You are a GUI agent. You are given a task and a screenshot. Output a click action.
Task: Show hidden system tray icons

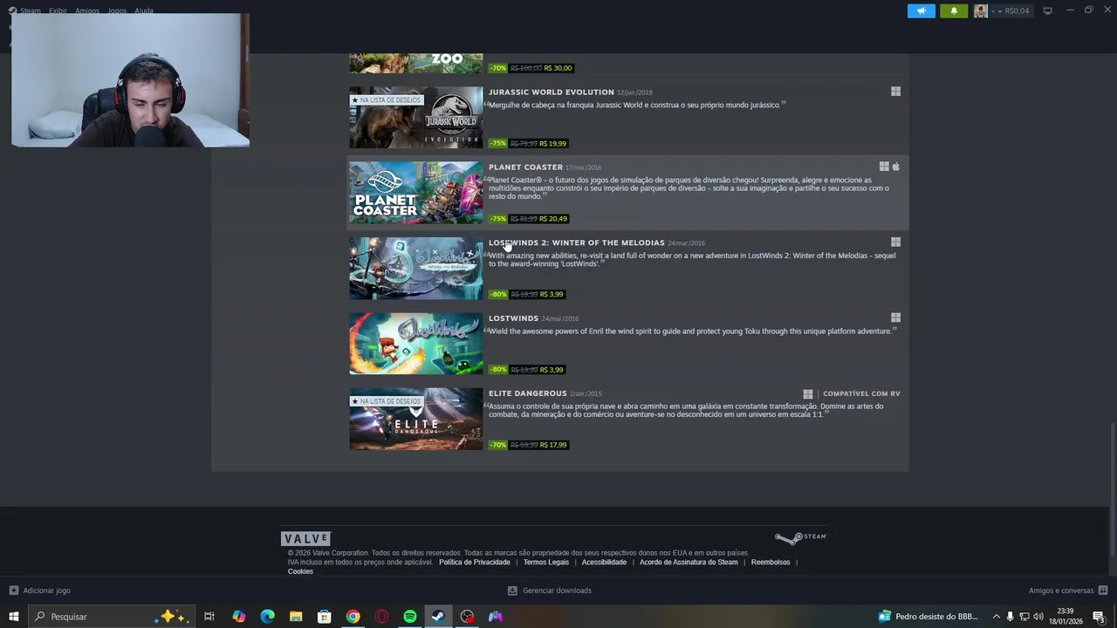tap(996, 617)
